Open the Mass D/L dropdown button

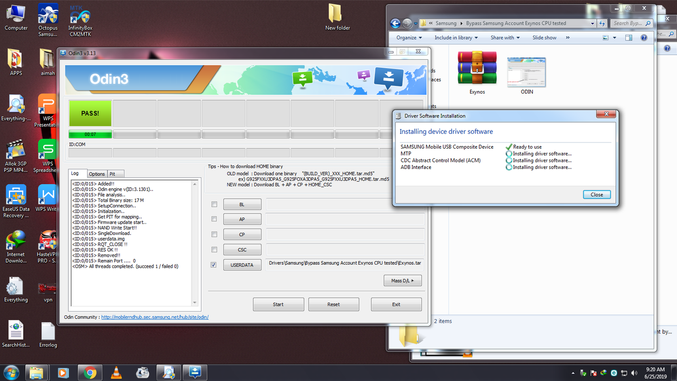[402, 280]
